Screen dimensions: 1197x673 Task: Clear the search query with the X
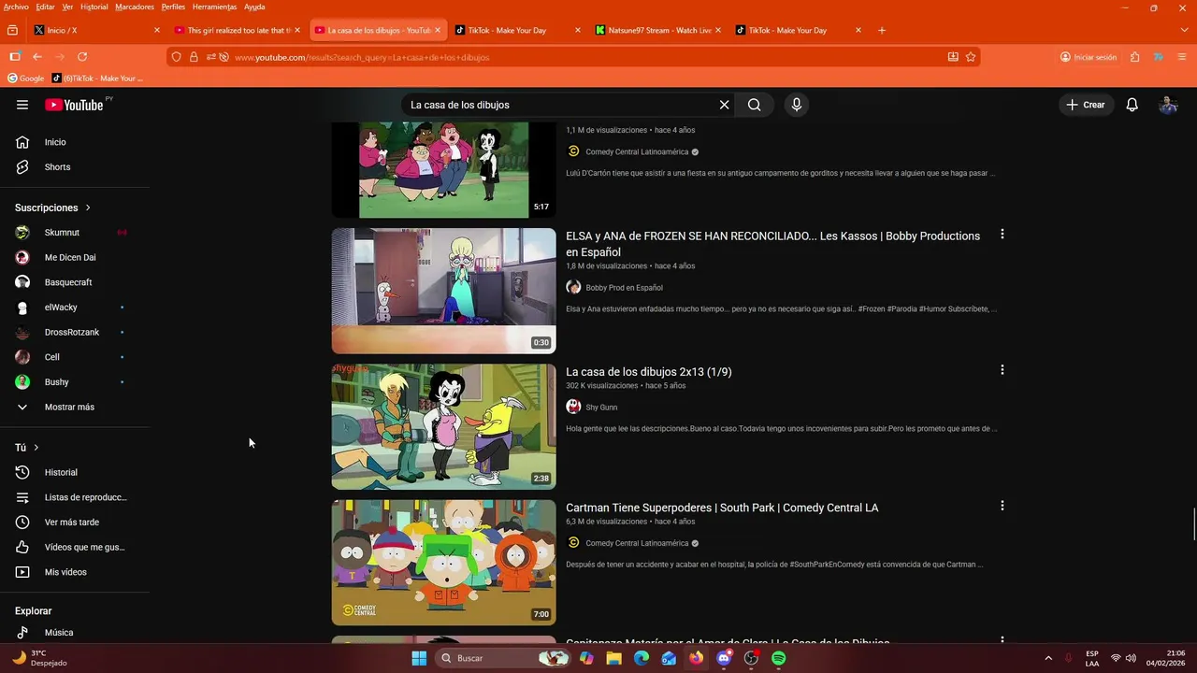[724, 105]
